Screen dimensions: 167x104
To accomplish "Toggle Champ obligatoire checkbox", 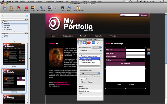I will click(81, 82).
